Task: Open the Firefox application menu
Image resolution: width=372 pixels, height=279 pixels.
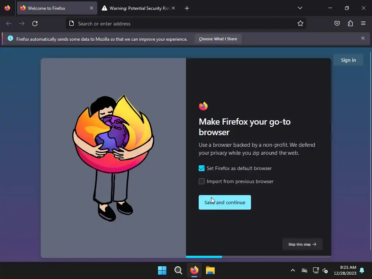Action: 363,23
